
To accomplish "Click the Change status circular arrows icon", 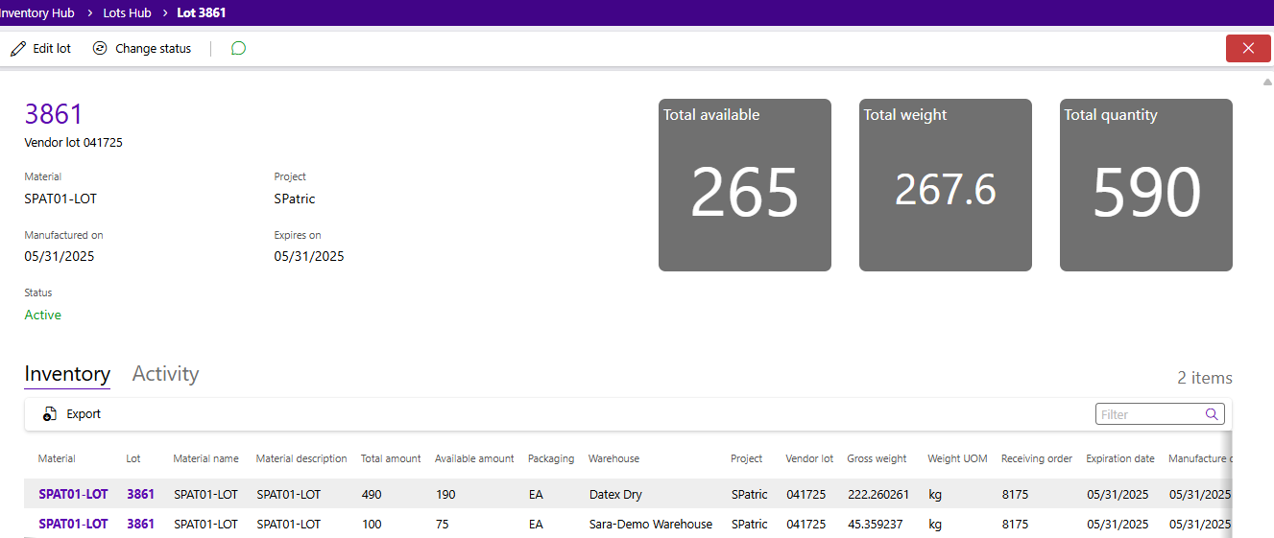I will (100, 49).
